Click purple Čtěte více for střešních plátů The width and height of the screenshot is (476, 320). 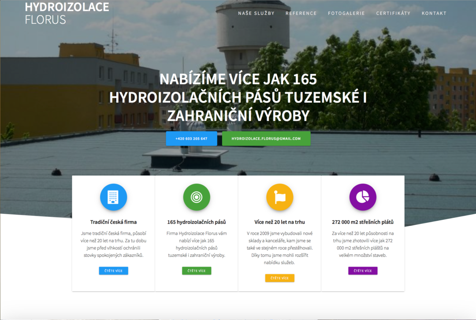363,271
